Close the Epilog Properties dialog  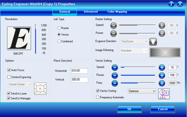(x=180, y=4)
